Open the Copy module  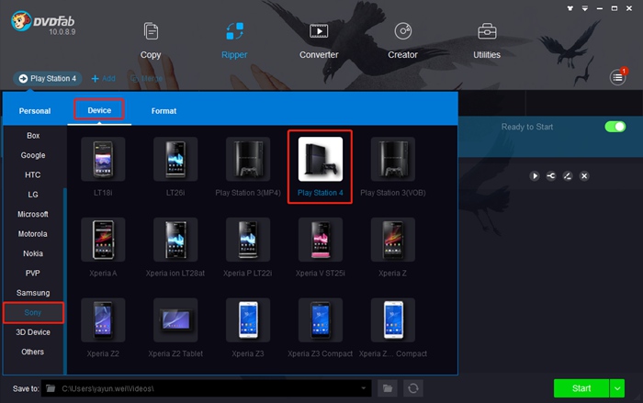pyautogui.click(x=151, y=40)
